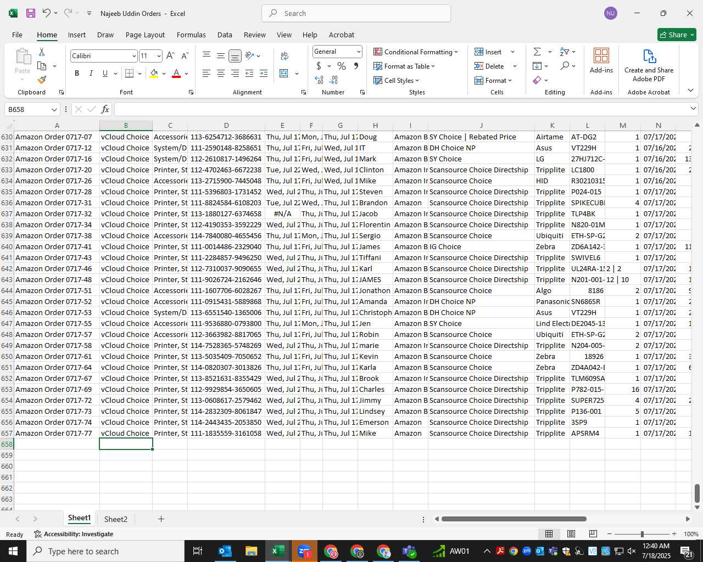703x562 pixels.
Task: Click the Copy icon in Clipboard group
Action: (x=42, y=66)
